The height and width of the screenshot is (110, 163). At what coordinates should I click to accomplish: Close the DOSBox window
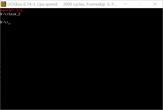155,4
